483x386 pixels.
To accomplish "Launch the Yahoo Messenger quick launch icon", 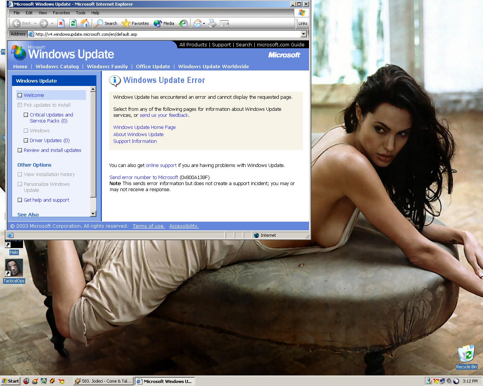I will pyautogui.click(x=62, y=381).
